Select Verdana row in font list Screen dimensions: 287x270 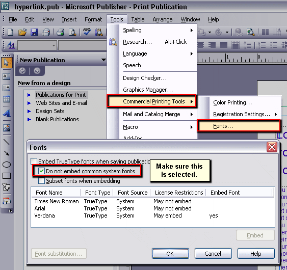[x=152, y=215]
